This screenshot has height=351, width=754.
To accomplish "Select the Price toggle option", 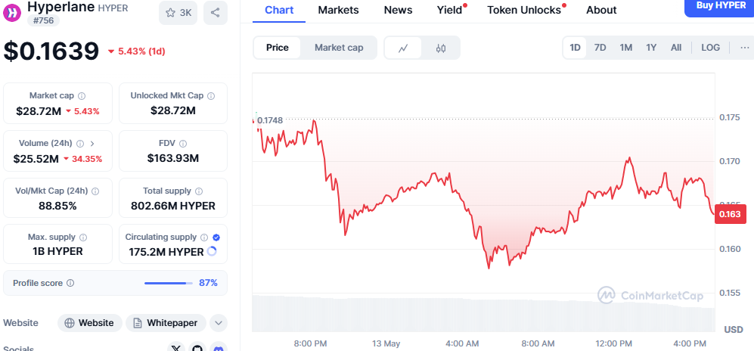I will [278, 48].
